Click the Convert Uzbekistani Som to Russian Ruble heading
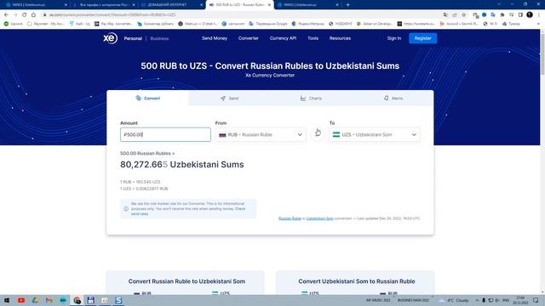 pyautogui.click(x=357, y=281)
